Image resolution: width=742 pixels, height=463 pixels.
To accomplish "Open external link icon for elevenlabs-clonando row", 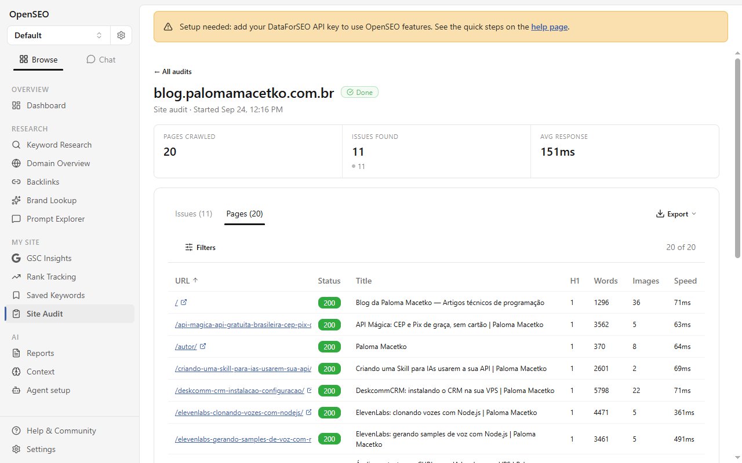I will pyautogui.click(x=308, y=412).
